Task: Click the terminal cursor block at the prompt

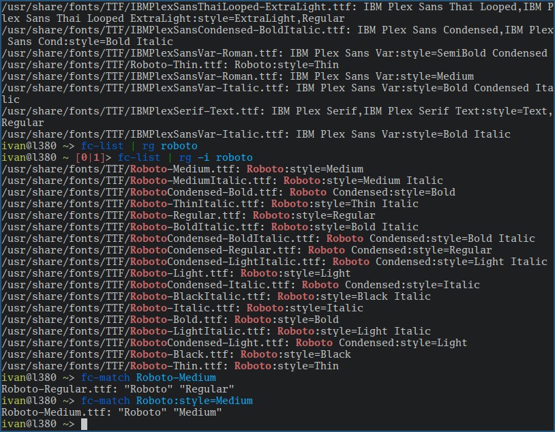Action: [x=84, y=424]
